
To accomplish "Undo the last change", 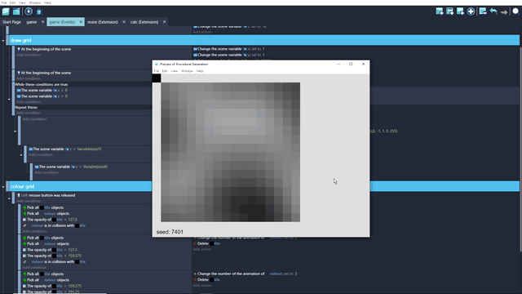I will (493, 11).
